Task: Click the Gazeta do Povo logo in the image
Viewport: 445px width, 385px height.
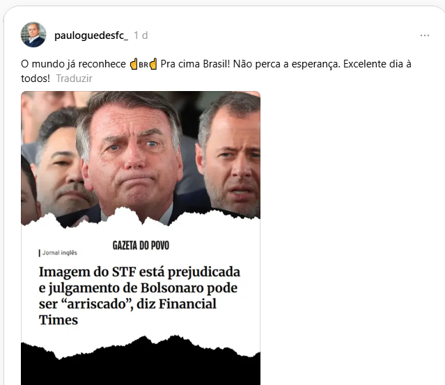Action: click(141, 245)
